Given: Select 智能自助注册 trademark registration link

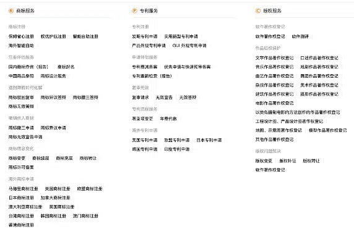Looking at the screenshot, I should pyautogui.click(x=85, y=36).
